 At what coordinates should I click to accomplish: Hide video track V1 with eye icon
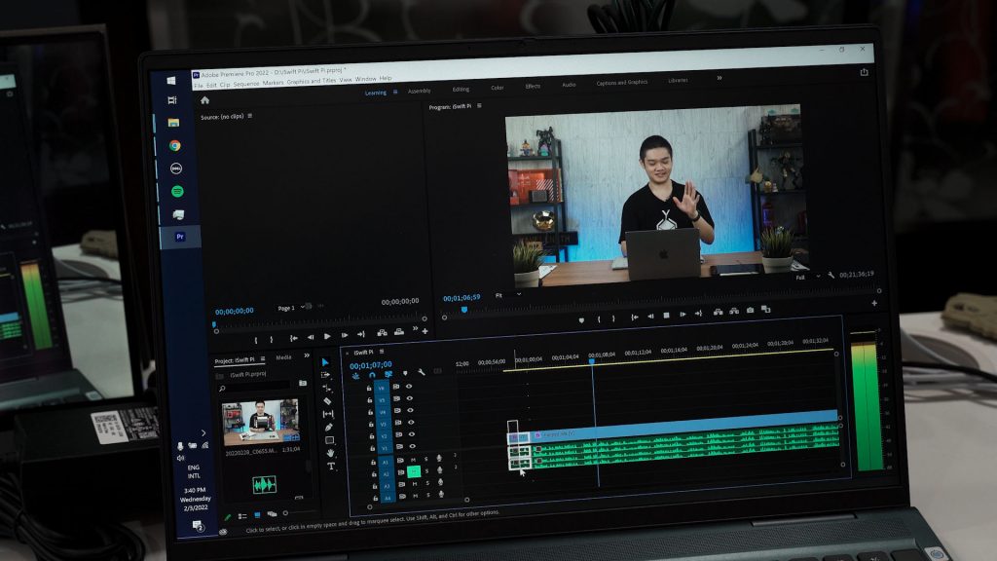(x=413, y=446)
